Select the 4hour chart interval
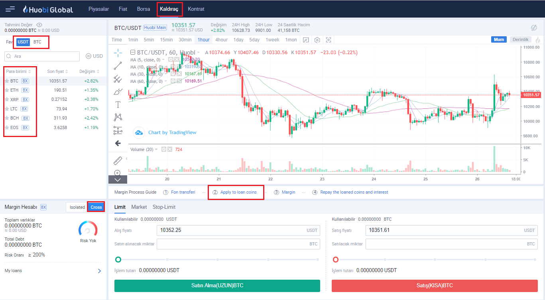545x300 pixels. [x=221, y=40]
